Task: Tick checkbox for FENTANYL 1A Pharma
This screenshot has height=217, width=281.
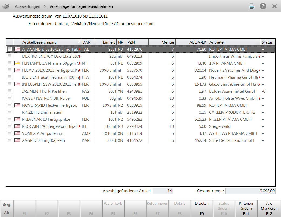Action: (10, 63)
